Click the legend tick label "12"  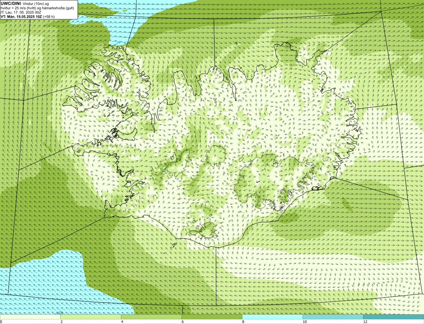365,322
